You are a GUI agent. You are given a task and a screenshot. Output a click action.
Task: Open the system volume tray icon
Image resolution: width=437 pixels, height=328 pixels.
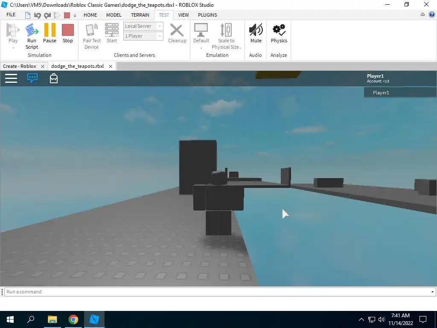382,319
